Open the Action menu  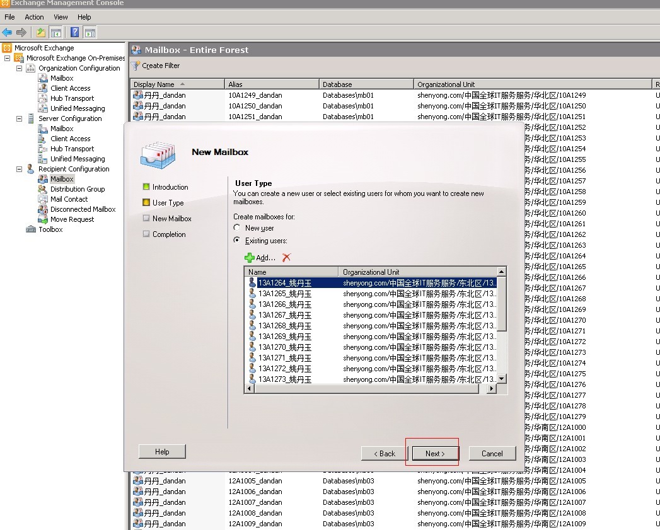click(34, 17)
